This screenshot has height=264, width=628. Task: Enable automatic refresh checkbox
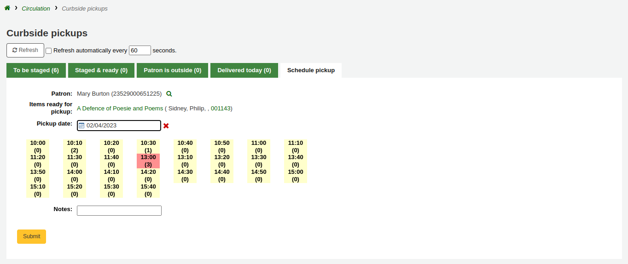[49, 51]
